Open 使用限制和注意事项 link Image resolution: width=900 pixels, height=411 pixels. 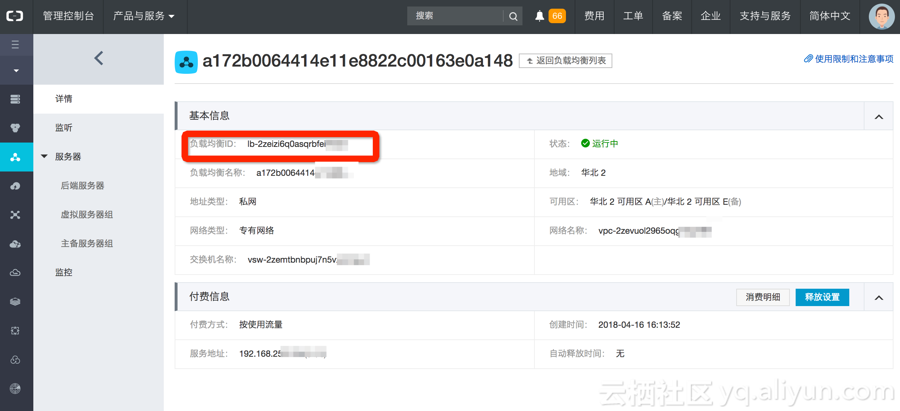[849, 59]
